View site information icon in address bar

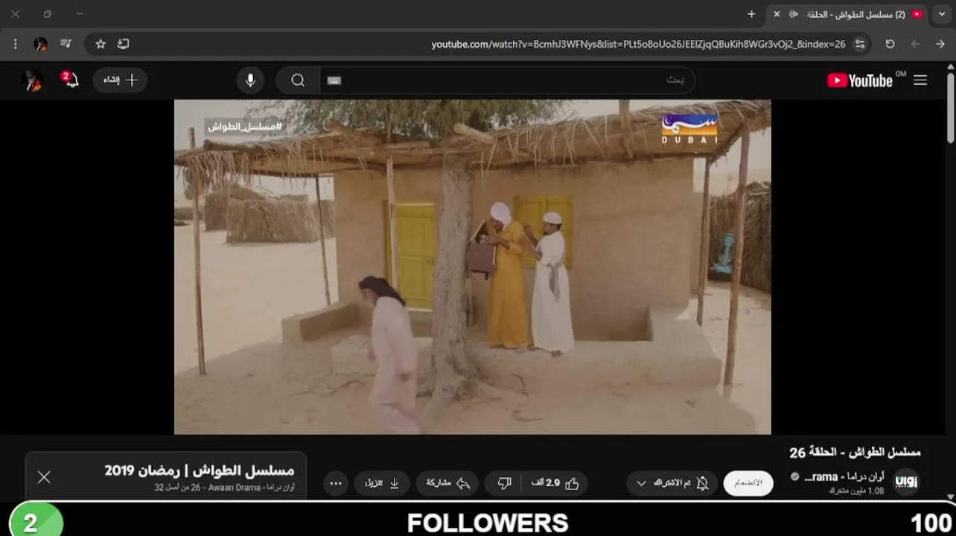pyautogui.click(x=860, y=44)
